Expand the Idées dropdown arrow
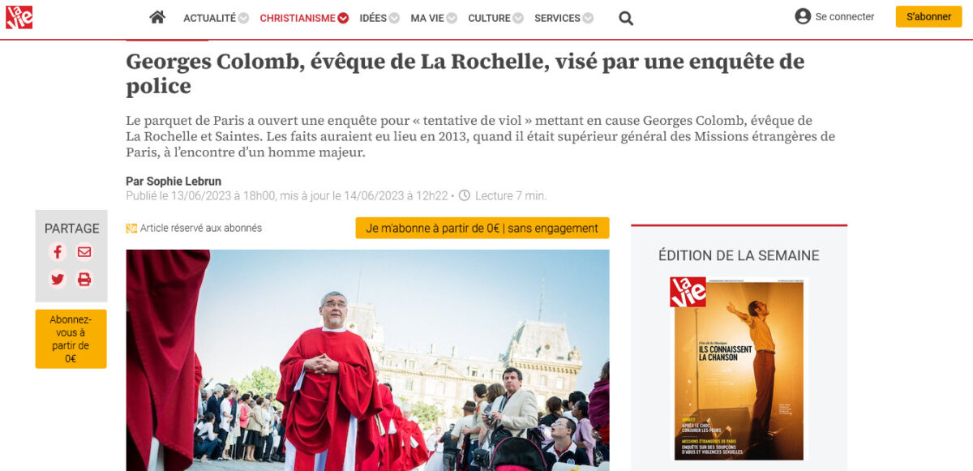This screenshot has width=973, height=471. (x=394, y=18)
